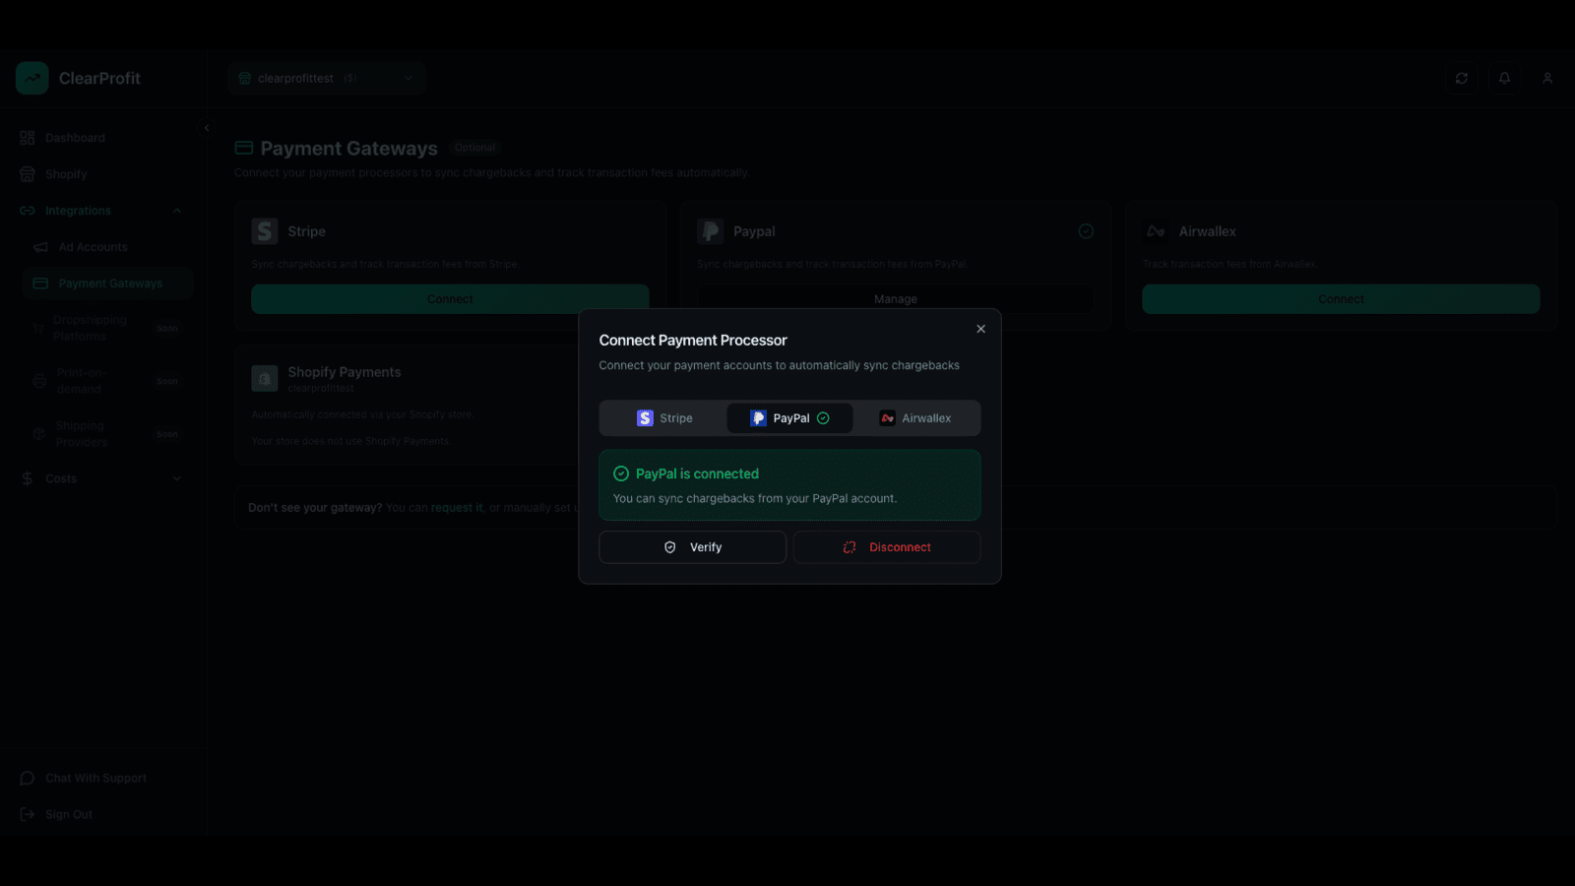The image size is (1575, 886).
Task: Click Manage on the Paypal card
Action: pos(896,299)
